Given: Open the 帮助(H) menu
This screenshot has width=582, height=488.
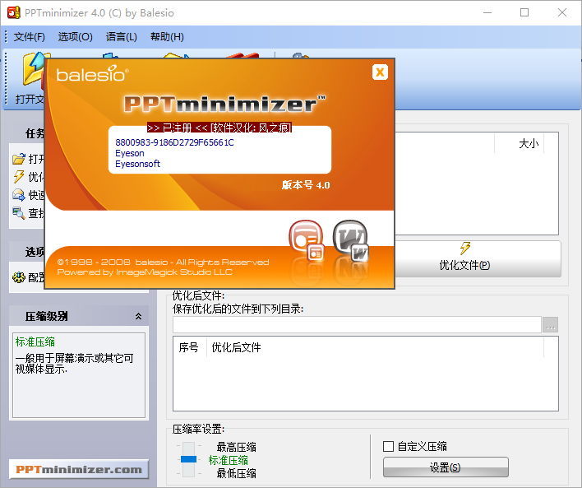Looking at the screenshot, I should pos(167,37).
